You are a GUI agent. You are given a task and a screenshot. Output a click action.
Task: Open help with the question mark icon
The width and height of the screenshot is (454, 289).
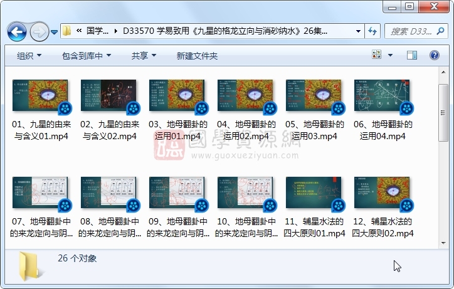[x=435, y=55]
